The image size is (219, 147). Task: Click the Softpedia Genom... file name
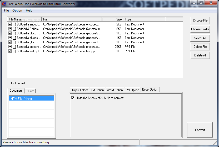click(x=29, y=29)
